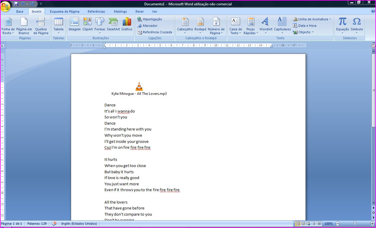Screen dimensions: 376x228
Task: Insert a Quebra de Página page break
Action: 41,26
